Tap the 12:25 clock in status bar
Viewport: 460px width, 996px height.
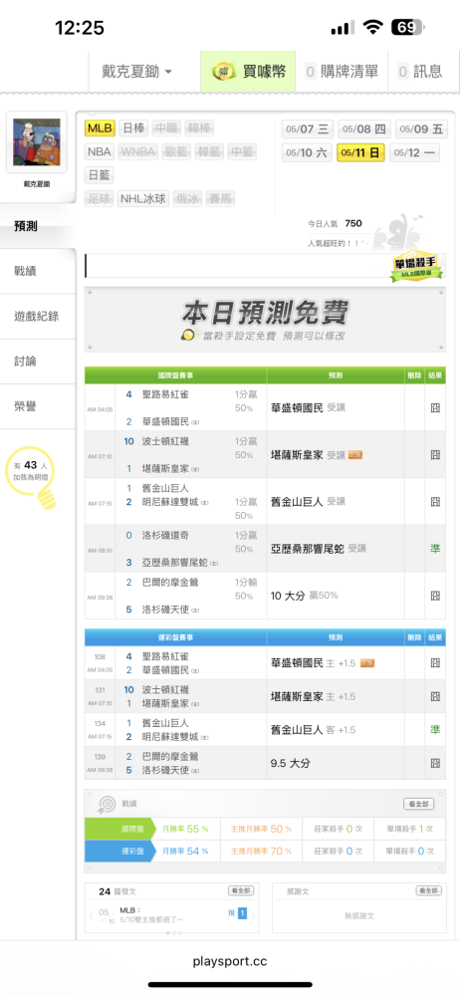pos(80,27)
